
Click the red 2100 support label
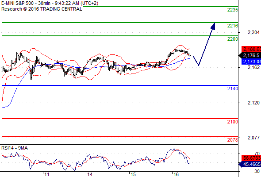(x=233, y=122)
